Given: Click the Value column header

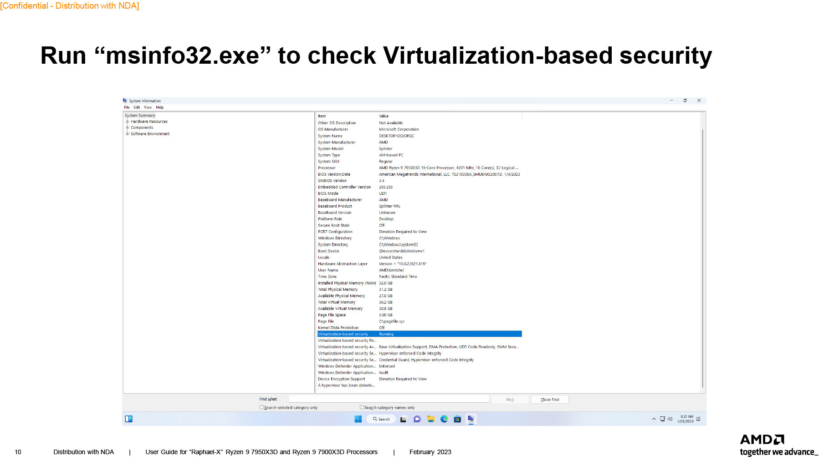Looking at the screenshot, I should [x=450, y=116].
